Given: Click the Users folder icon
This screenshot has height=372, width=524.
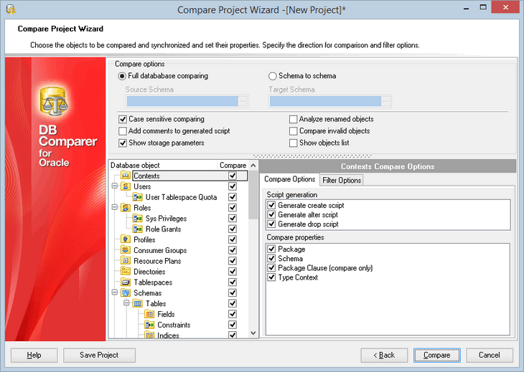Looking at the screenshot, I should click(x=126, y=186).
